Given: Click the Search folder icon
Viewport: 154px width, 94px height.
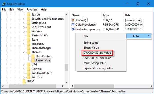Looking at the screenshot, I should tap(28, 15).
